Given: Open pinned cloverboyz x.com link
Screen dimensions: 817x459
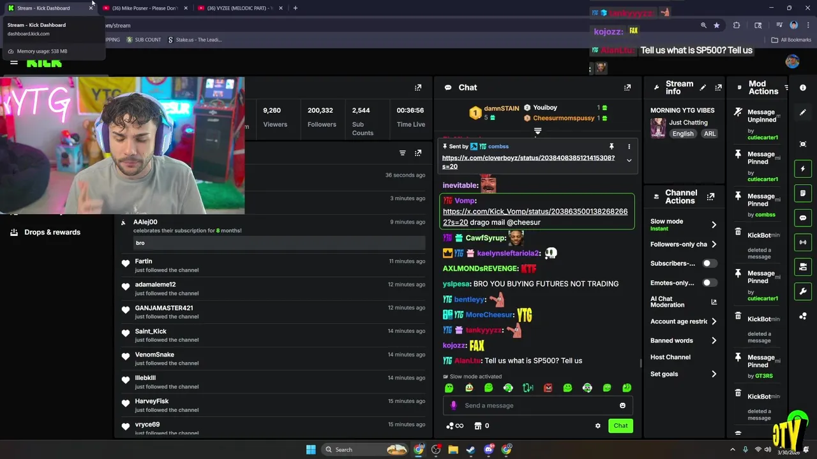Looking at the screenshot, I should point(528,162).
